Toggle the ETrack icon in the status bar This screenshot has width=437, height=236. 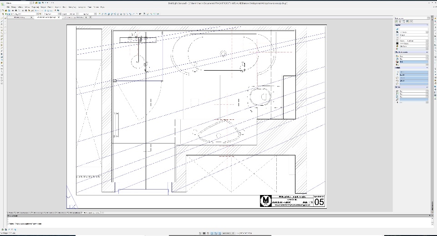coord(219,233)
